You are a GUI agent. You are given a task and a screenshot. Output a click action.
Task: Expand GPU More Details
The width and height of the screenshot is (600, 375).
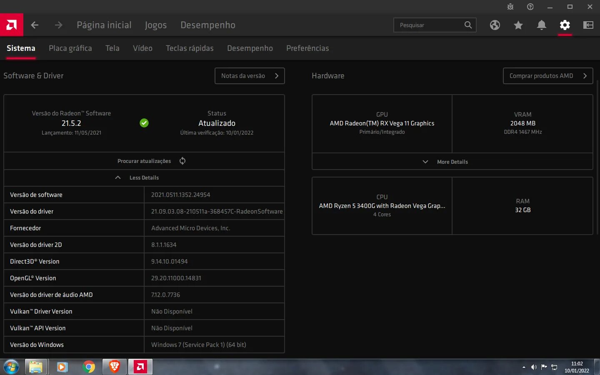coord(452,162)
